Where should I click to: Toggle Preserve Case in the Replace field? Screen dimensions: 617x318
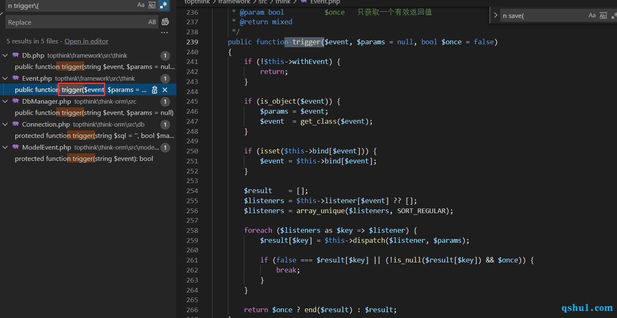(152, 22)
